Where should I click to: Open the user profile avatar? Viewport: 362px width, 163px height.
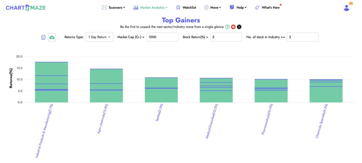347,8
